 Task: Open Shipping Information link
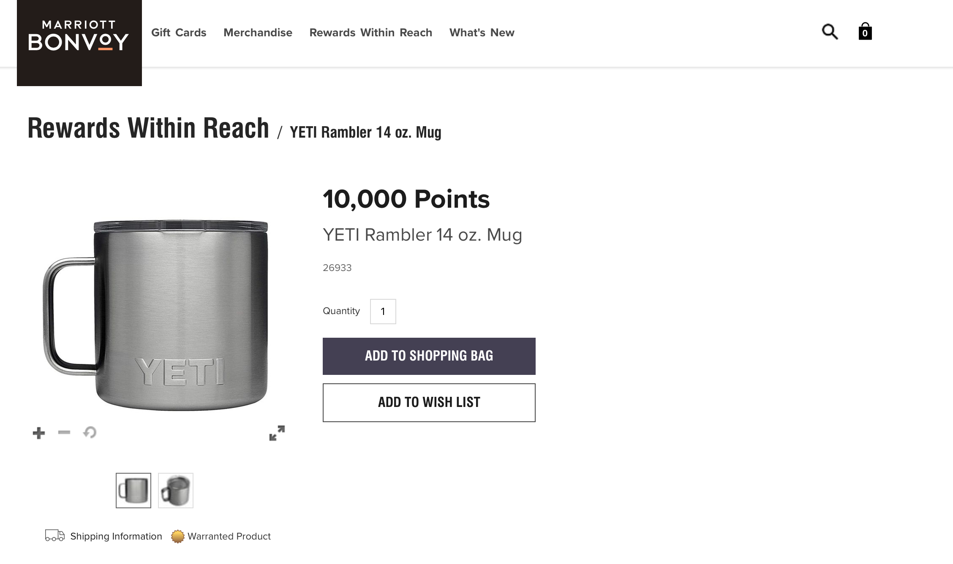click(x=116, y=536)
